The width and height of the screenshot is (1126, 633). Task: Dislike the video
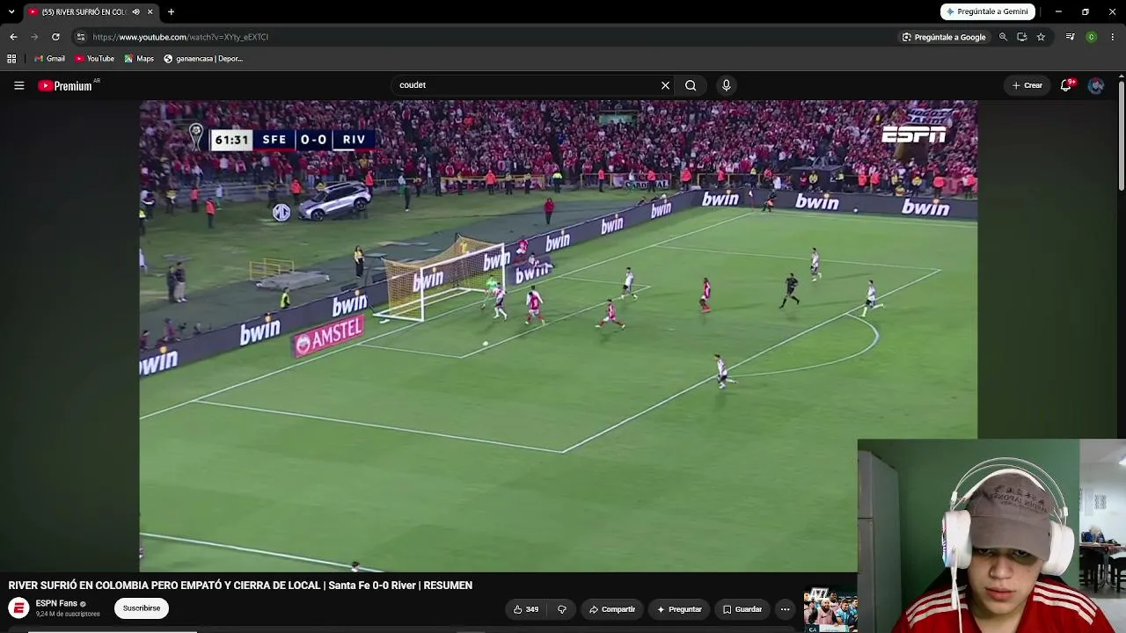[x=562, y=609]
